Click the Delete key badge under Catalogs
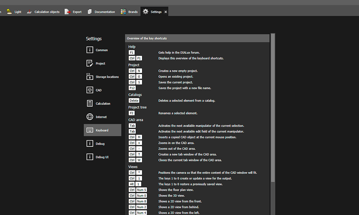The height and width of the screenshot is (215, 359). point(134,100)
